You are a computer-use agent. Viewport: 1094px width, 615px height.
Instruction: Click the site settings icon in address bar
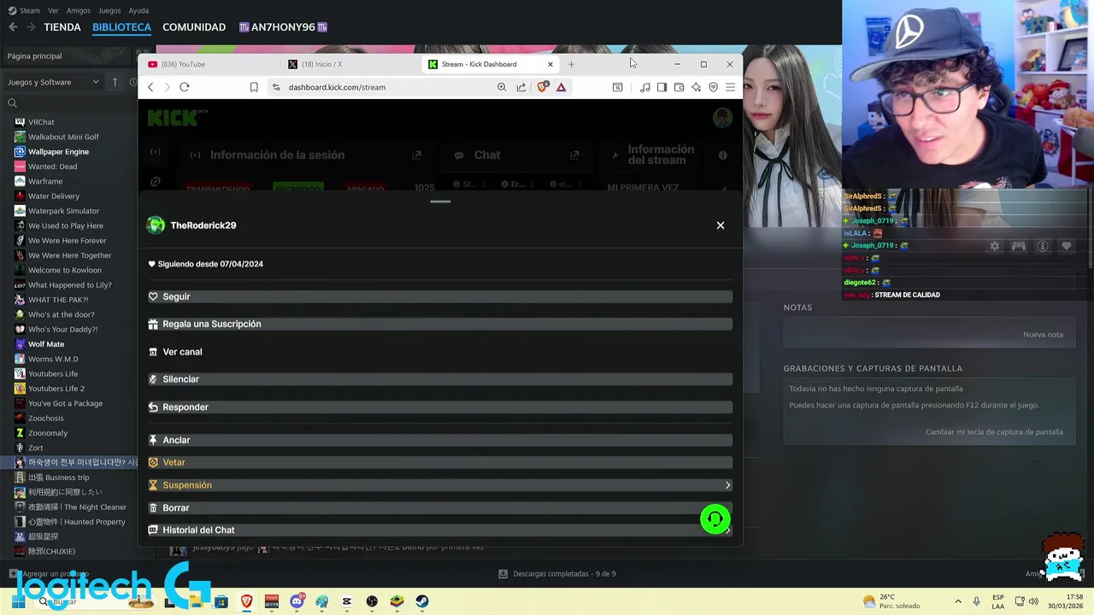(276, 87)
